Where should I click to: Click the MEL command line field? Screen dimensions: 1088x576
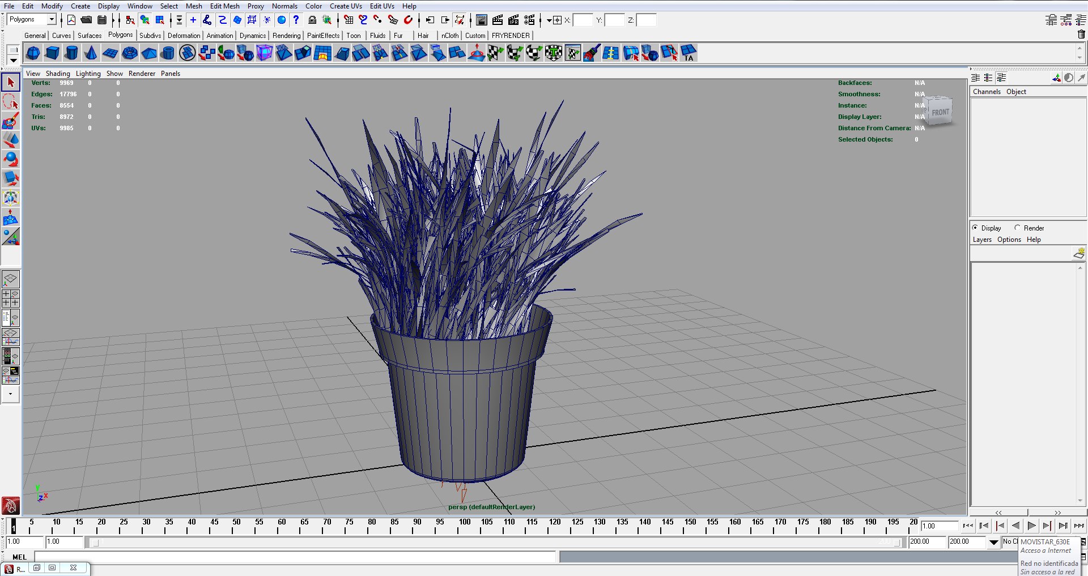(x=296, y=557)
